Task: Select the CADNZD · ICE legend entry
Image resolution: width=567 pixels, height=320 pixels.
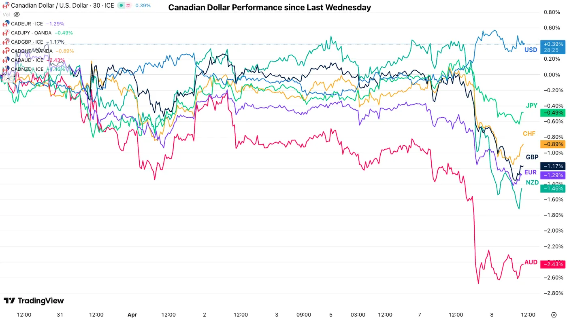Action: (x=27, y=69)
